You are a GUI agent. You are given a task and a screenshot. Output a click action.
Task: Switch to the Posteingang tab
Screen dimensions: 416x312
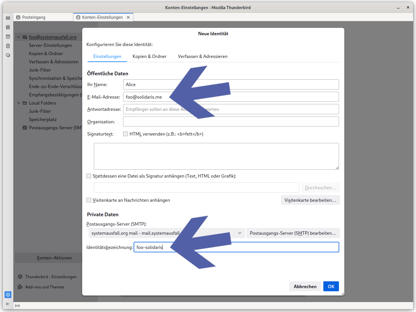(43, 17)
